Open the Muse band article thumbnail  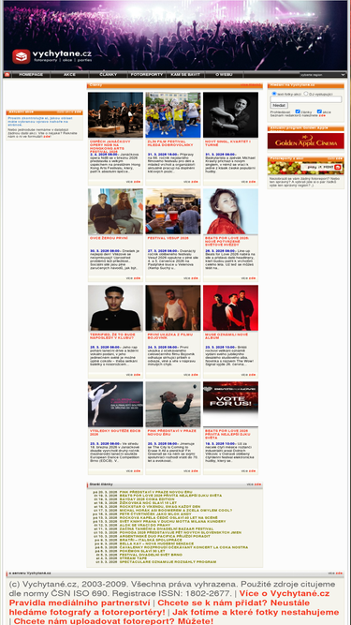tap(230, 307)
